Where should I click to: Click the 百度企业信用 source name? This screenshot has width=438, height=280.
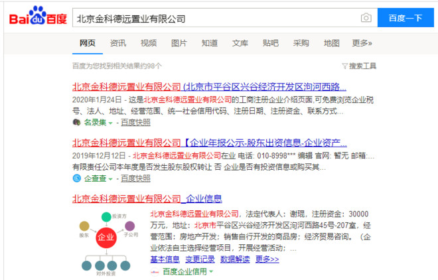[x=184, y=271]
